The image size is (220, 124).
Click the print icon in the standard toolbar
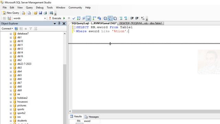(45, 13)
